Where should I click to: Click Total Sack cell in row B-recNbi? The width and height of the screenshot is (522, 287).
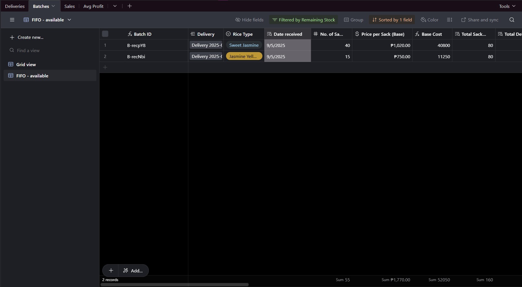click(x=474, y=56)
